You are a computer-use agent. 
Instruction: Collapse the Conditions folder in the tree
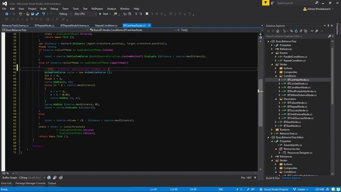(x=276, y=76)
